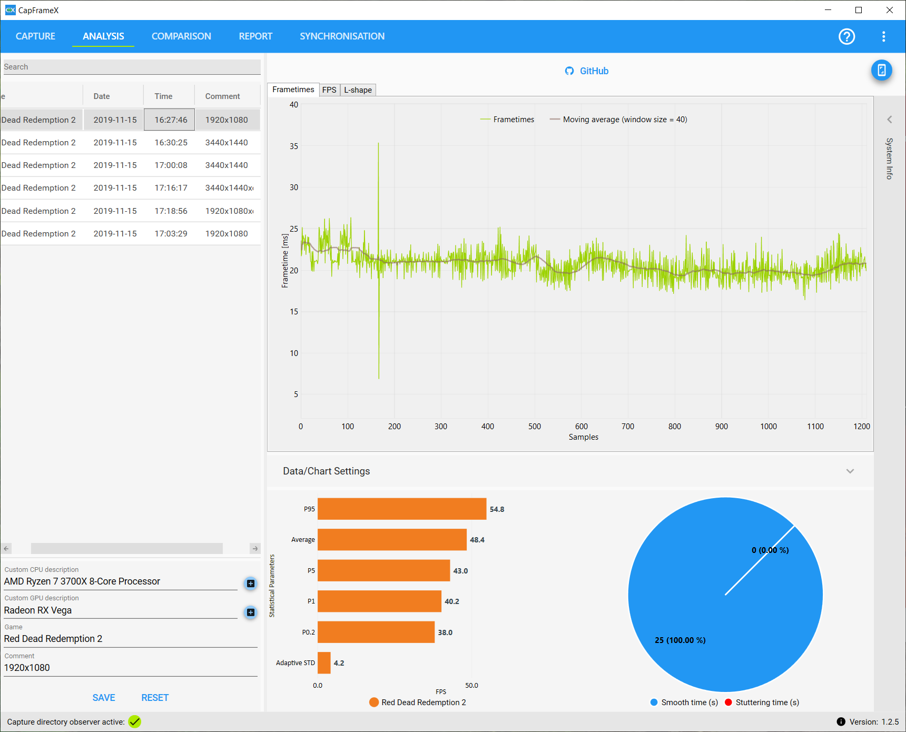Click the blue floating screenshot button
Screen dimensions: 906x732
point(881,70)
